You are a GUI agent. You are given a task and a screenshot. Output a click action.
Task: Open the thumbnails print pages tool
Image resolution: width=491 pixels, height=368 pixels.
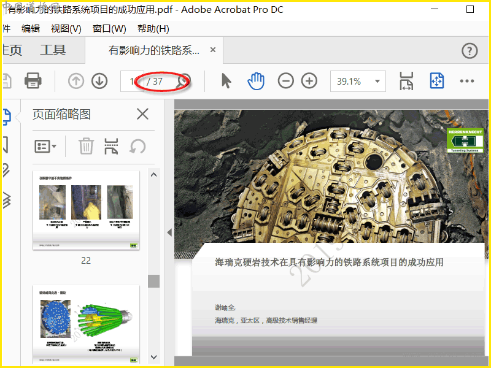(x=111, y=146)
